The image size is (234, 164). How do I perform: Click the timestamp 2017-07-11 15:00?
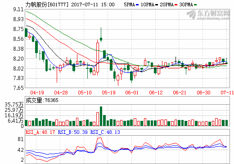(x=93, y=4)
